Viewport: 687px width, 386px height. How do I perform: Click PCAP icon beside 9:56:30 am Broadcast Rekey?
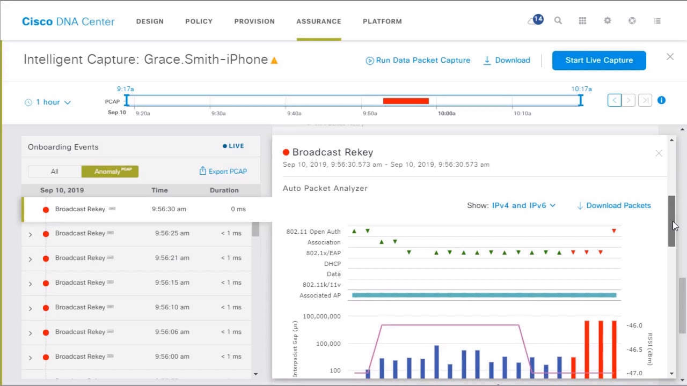coord(112,209)
